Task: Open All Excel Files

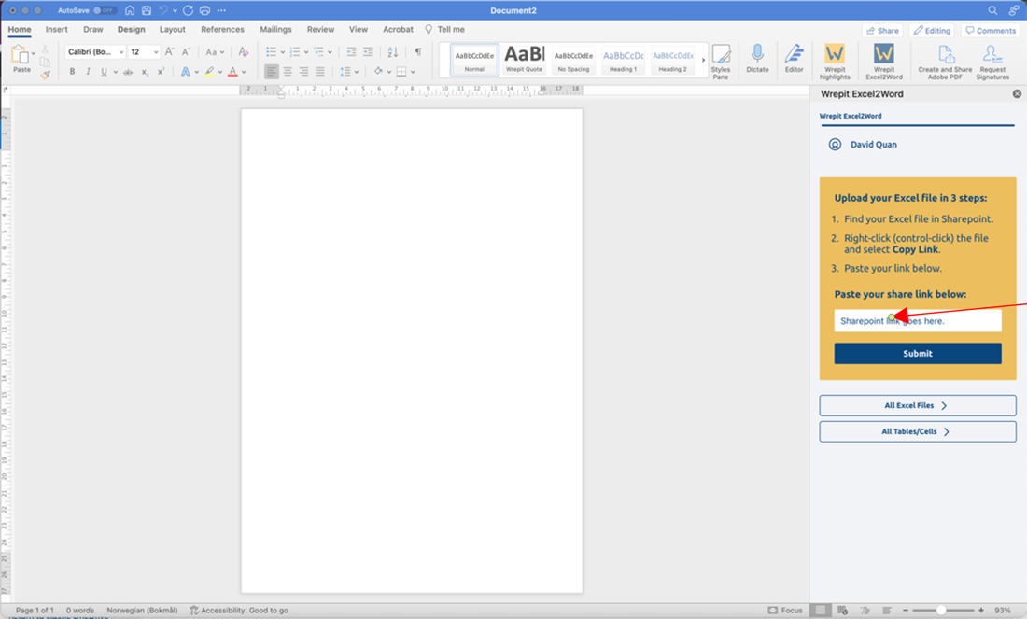Action: (917, 405)
